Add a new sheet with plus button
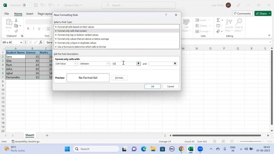 tap(47, 135)
